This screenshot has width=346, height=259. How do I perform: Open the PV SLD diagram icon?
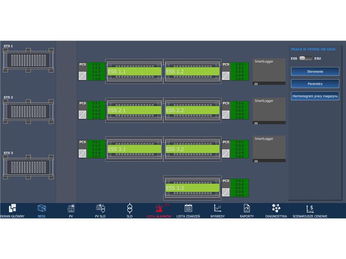click(x=100, y=208)
